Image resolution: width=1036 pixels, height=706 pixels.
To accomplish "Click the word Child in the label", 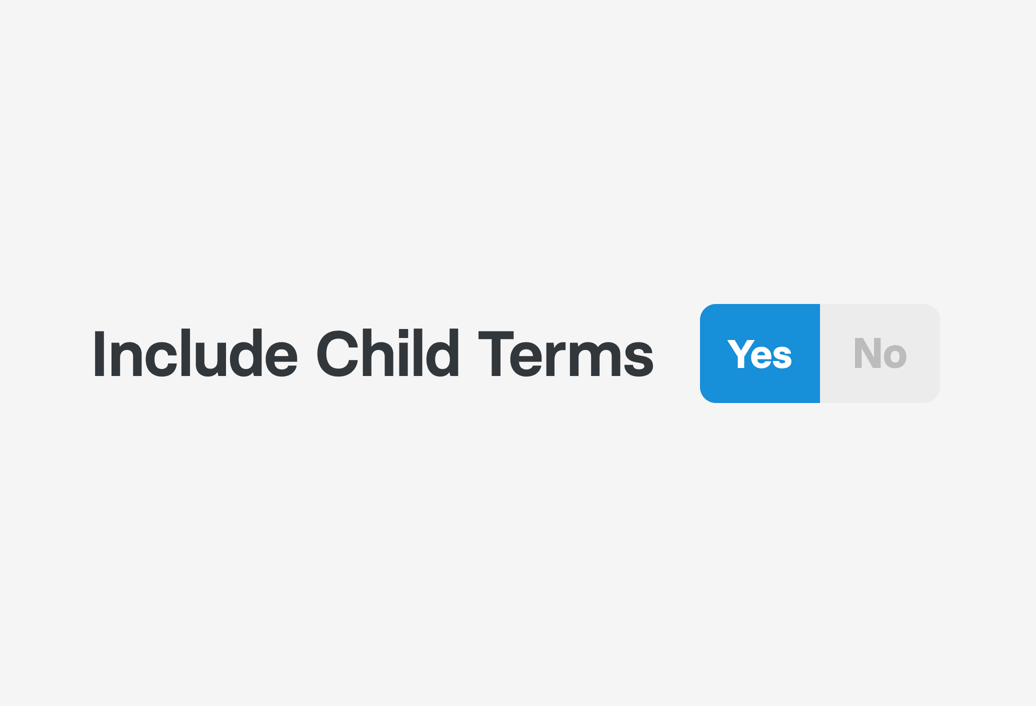I will pos(387,353).
